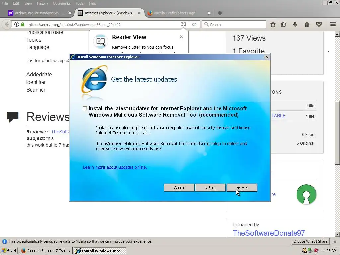340x255 pixels.
Task: Open TheSoftwareDonate97 uploader link
Action: coord(269,233)
